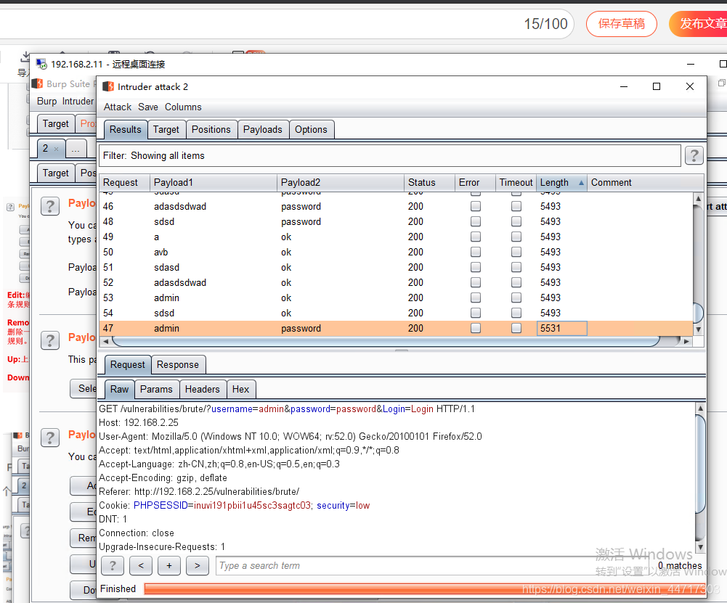
Task: Open the Filter help question mark icon
Action: pos(694,155)
